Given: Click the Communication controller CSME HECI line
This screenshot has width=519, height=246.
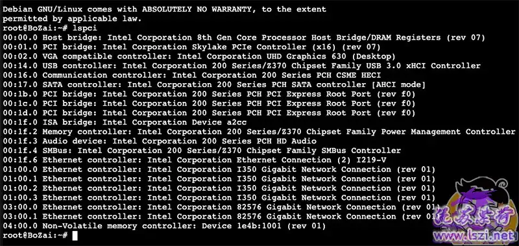Looking at the screenshot, I should 191,75.
